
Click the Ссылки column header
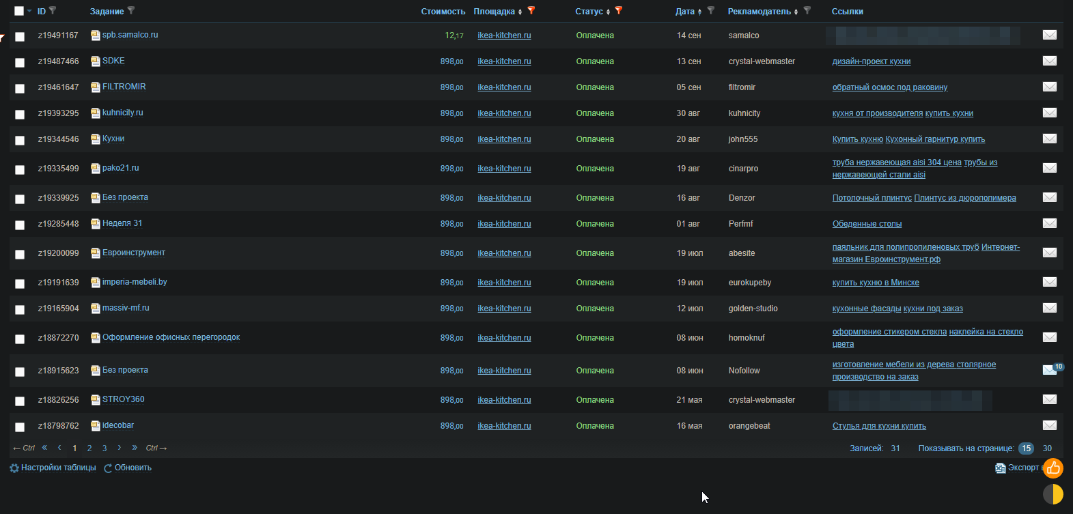click(848, 12)
